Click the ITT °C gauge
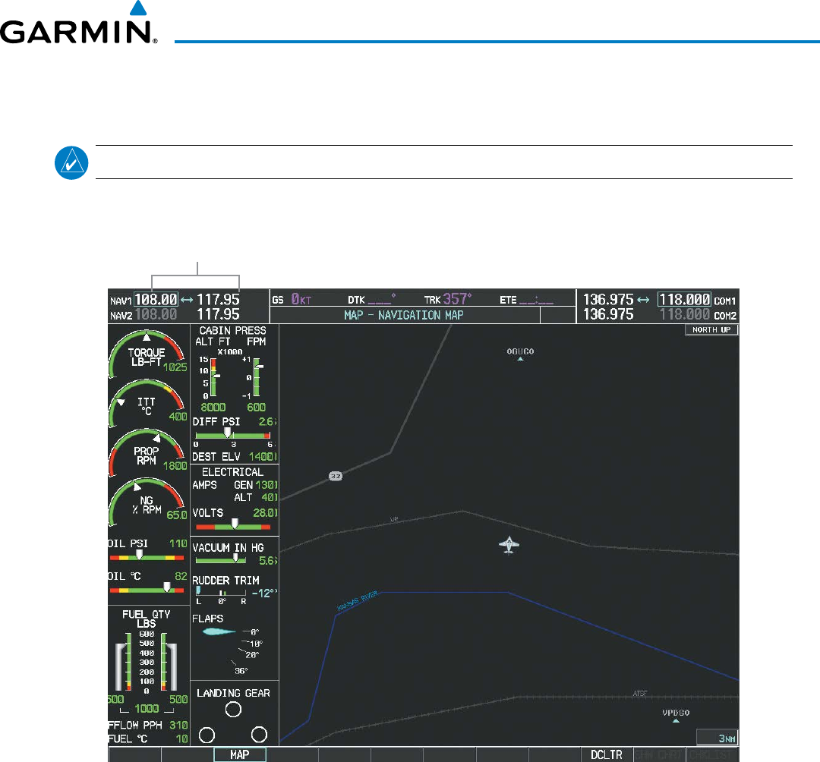This screenshot has height=762, width=820. [147, 403]
